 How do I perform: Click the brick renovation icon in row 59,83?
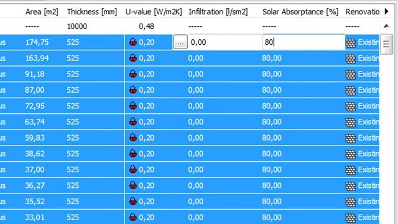(x=351, y=139)
